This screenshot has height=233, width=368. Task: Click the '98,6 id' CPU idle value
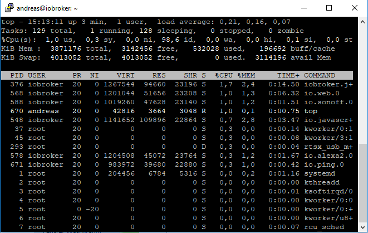coord(177,40)
